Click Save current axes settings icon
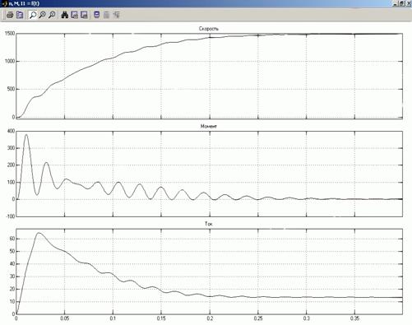Screen dimensions: 412x325 click(74, 15)
